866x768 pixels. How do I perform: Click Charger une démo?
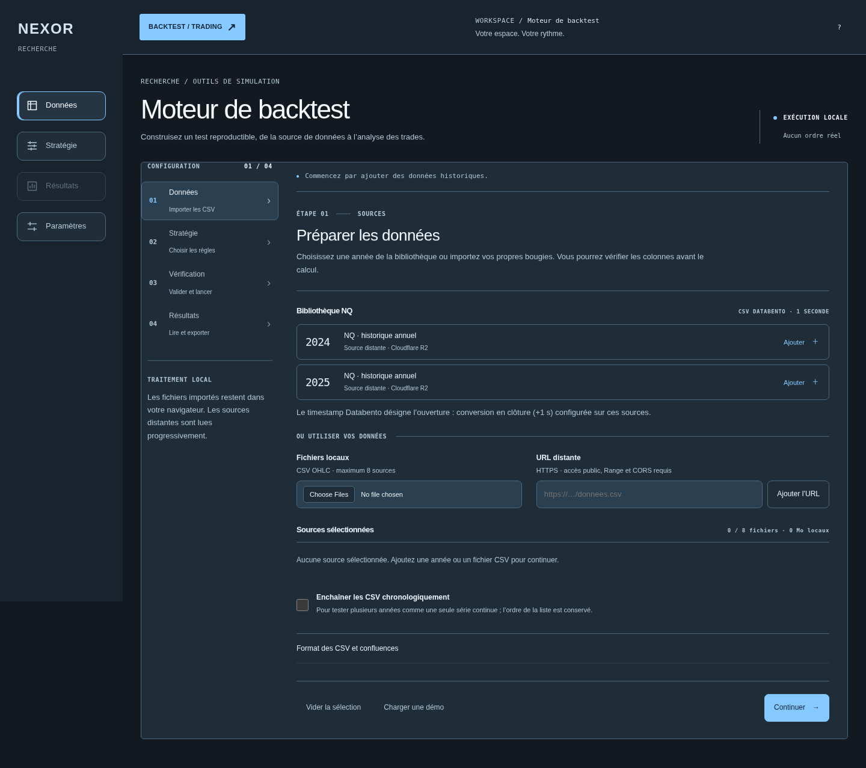(414, 707)
